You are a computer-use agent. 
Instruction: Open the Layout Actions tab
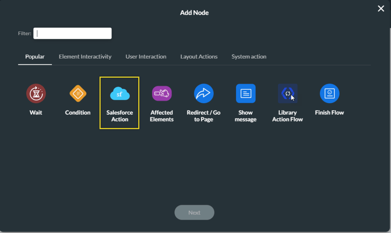[199, 57]
